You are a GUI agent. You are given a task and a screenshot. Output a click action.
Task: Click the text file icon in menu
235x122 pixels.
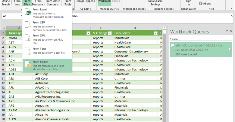pos(28,51)
